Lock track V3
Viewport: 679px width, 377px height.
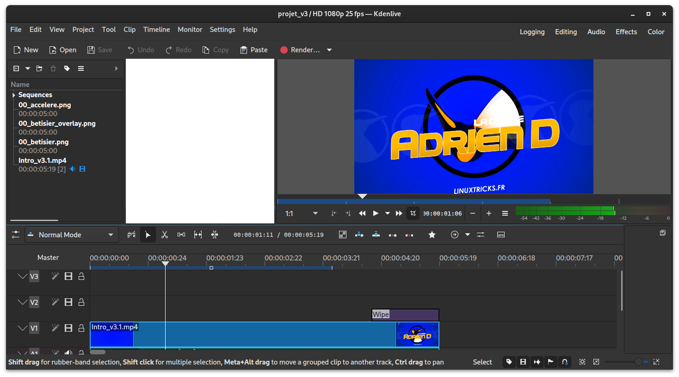pos(81,277)
